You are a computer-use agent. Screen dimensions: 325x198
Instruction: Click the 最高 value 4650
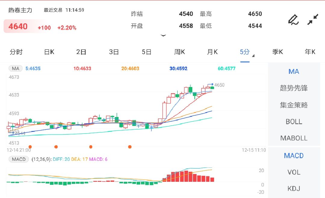(x=255, y=14)
